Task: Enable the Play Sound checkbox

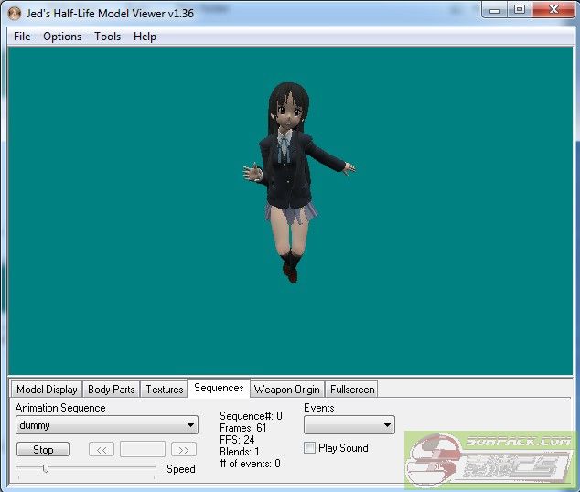Action: (x=310, y=448)
